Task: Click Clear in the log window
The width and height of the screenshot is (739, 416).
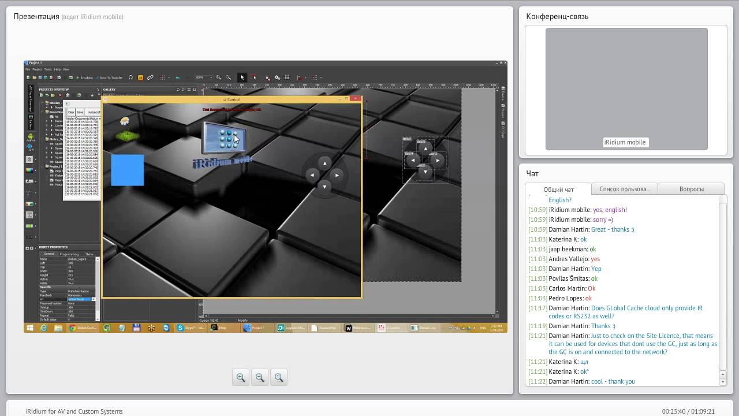Action: coord(71,112)
